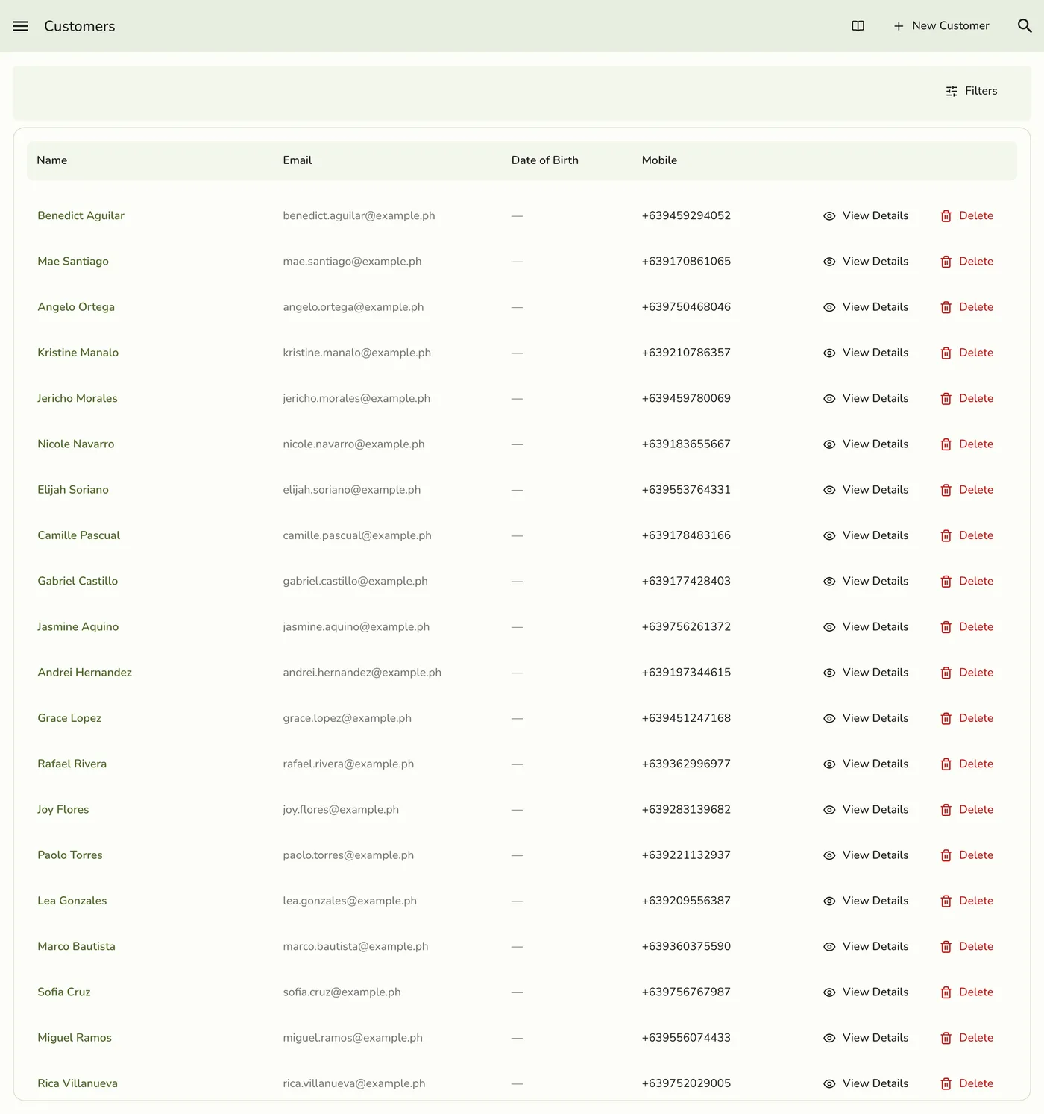Open Andrei Hernandez customer name link
The image size is (1044, 1114).
pos(84,672)
